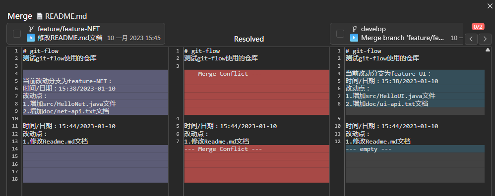The height and width of the screenshot is (196, 495).
Task: Select line 当前改动分支为feature-UI in right pane
Action: pyautogui.click(x=415, y=73)
